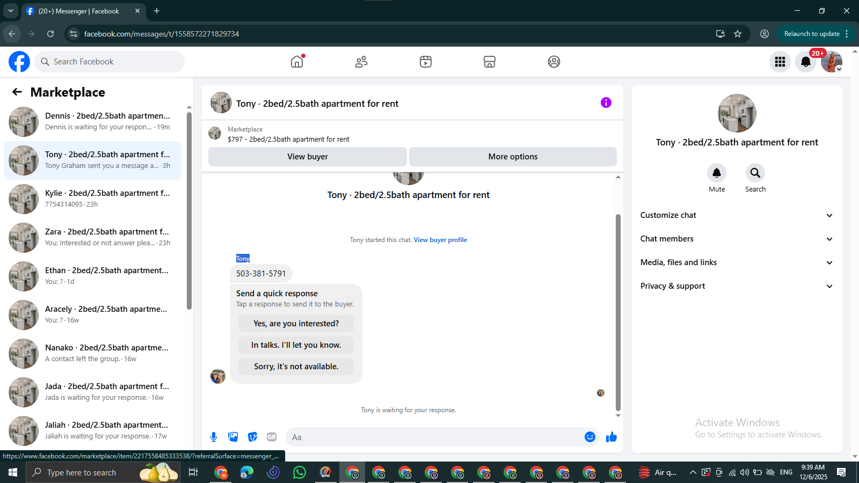Click the browser address bar URL
This screenshot has height=483, width=859.
[162, 34]
